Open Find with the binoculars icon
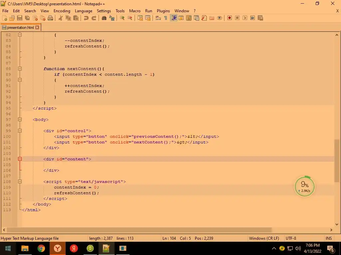This screenshot has height=255, width=341. (x=104, y=18)
